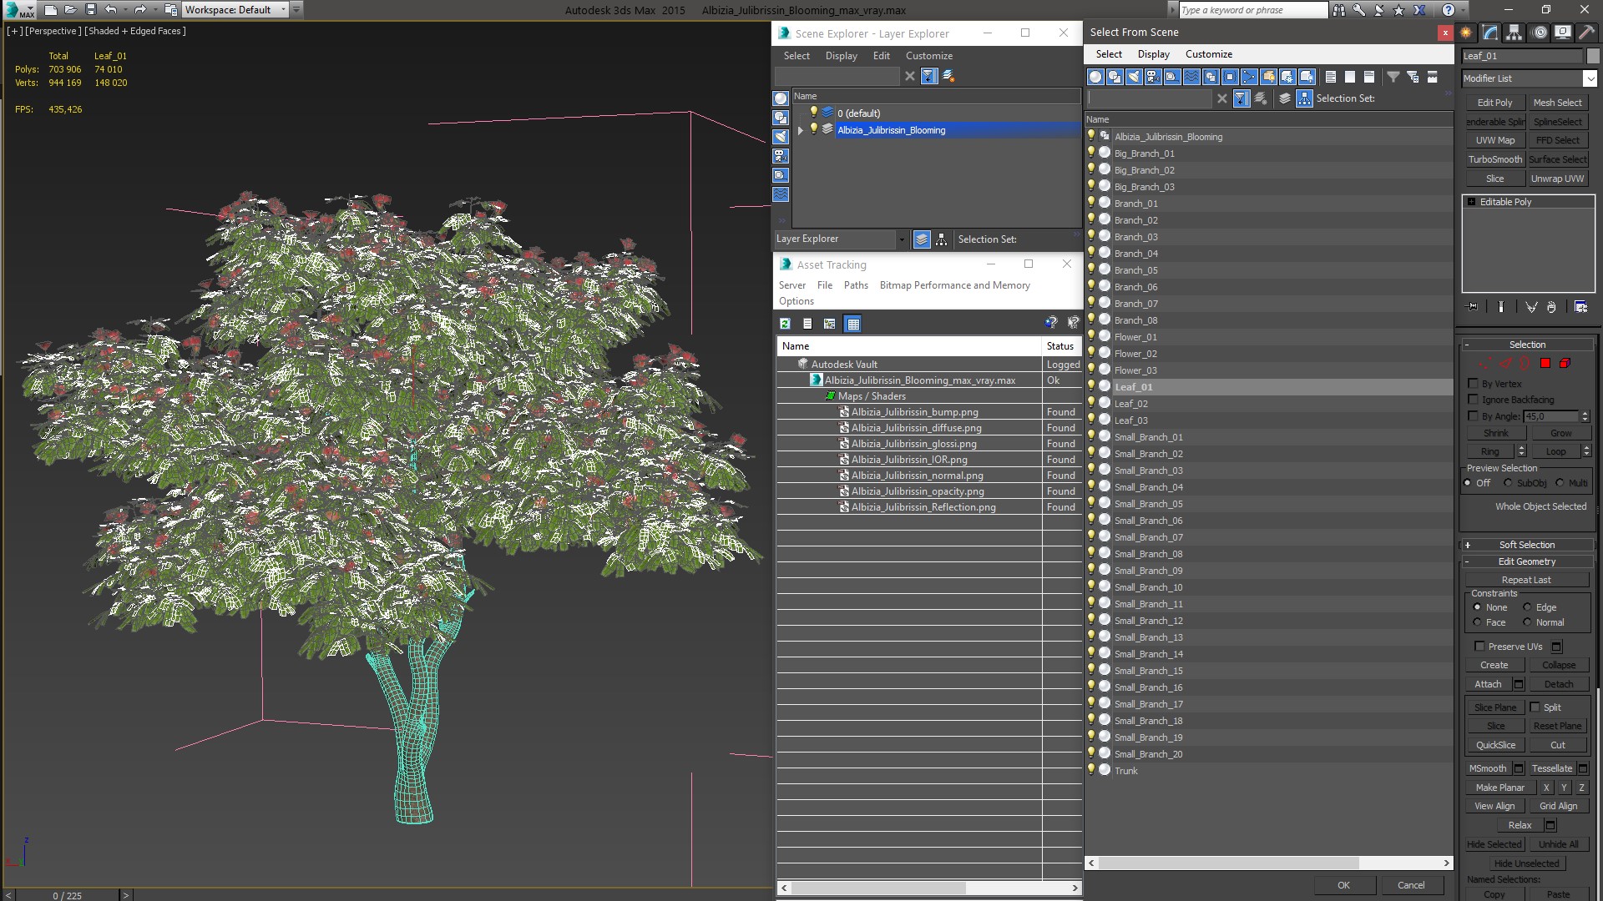The height and width of the screenshot is (901, 1603).
Task: Expand the Editable Poly stack entry
Action: point(1471,202)
